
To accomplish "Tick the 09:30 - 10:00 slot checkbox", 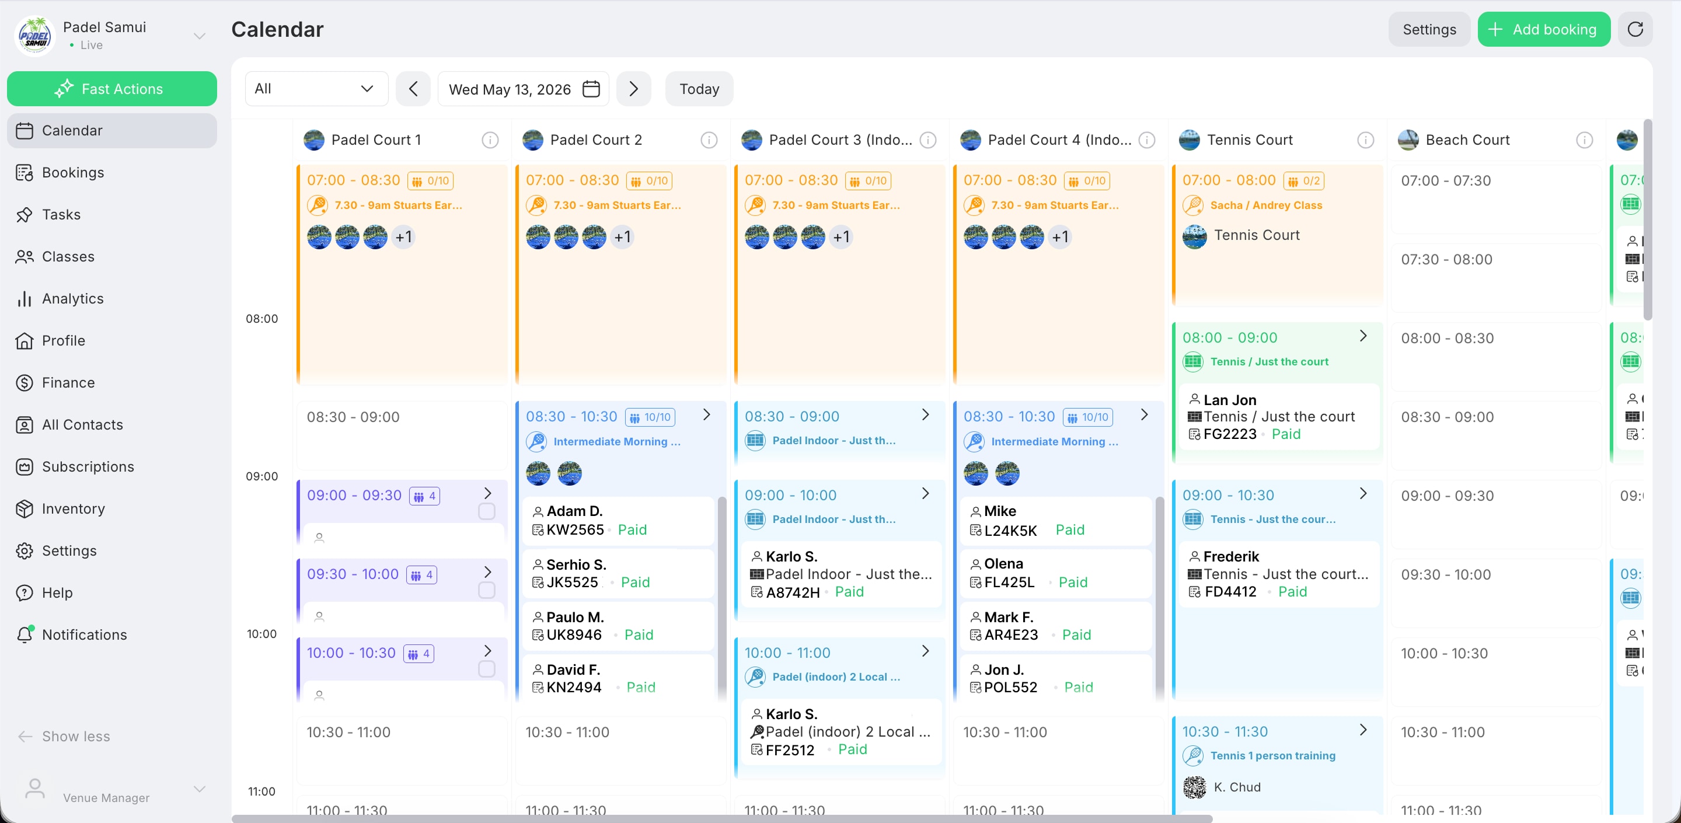I will 486,590.
